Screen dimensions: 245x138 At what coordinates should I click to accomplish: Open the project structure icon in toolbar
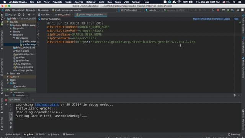(224, 10)
